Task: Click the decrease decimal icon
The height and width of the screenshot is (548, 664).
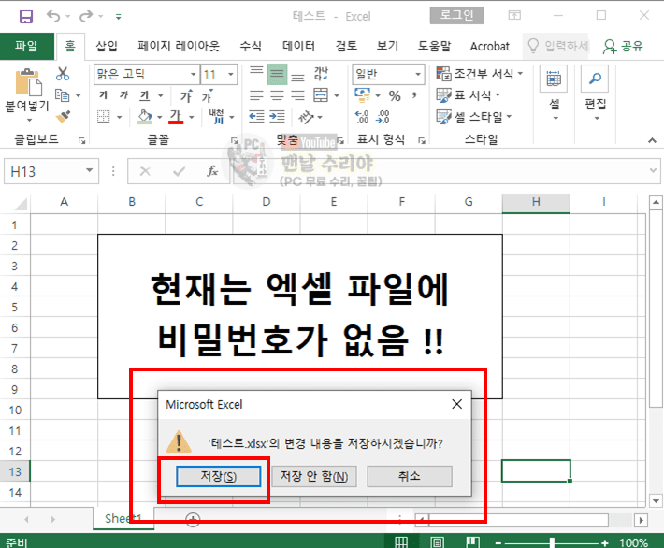Action: coord(383,117)
